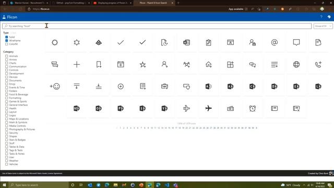Screen dimensions: 334x188
Task: Click the Flicon flask logo
Action: 4,17
